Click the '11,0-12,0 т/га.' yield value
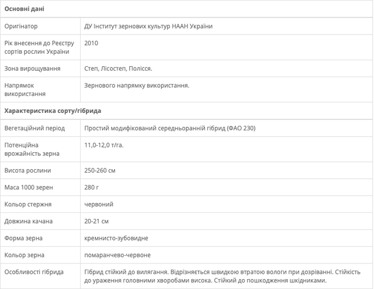Viewport: 374px width, 289px height. [x=104, y=145]
